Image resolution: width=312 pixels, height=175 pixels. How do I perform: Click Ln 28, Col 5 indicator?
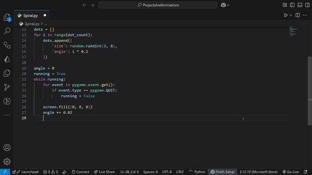130,172
